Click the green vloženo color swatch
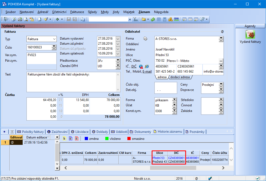 tap(107, 139)
